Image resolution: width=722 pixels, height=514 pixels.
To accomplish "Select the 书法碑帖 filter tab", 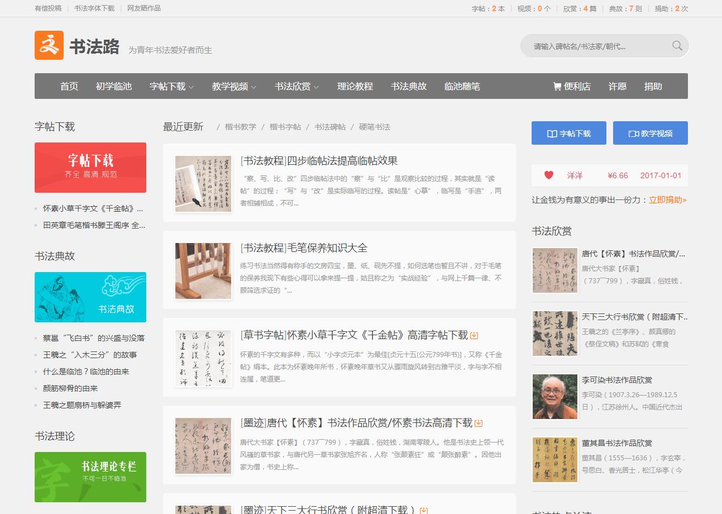I will (330, 127).
